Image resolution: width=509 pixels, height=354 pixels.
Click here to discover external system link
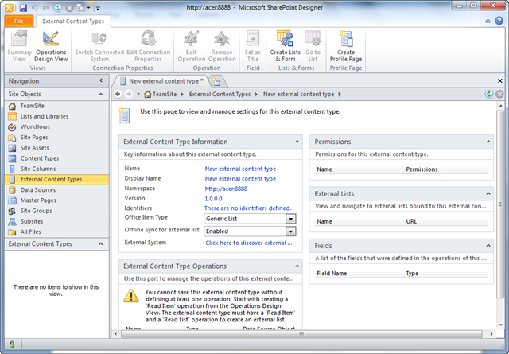click(249, 243)
